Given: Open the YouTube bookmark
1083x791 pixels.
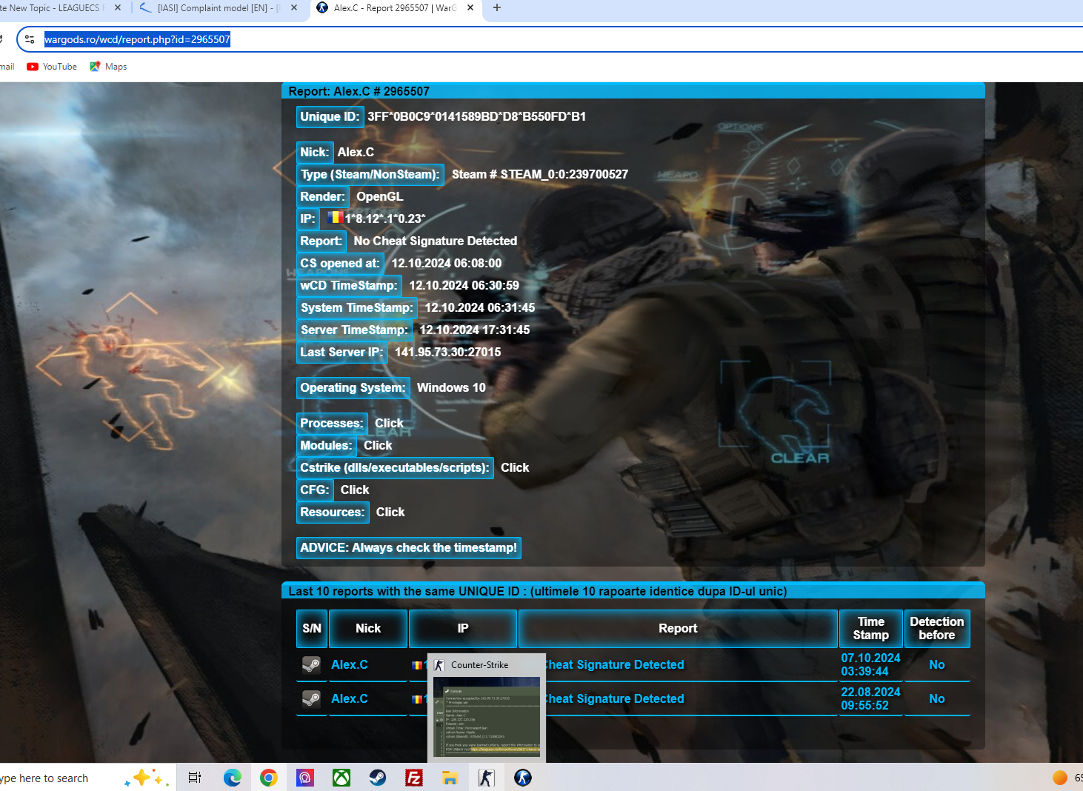Looking at the screenshot, I should [52, 67].
